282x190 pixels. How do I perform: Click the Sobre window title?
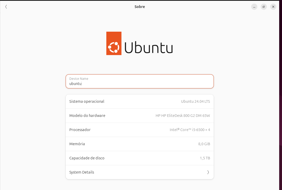(140, 7)
